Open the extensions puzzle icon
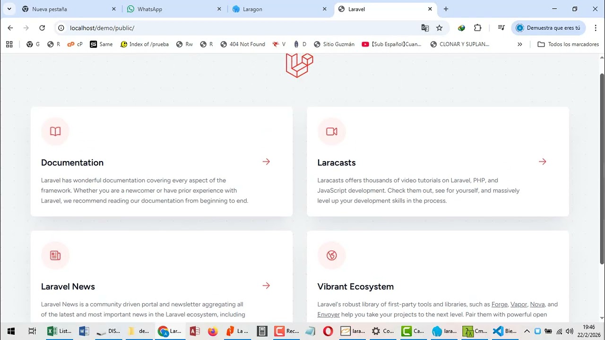 pyautogui.click(x=477, y=28)
